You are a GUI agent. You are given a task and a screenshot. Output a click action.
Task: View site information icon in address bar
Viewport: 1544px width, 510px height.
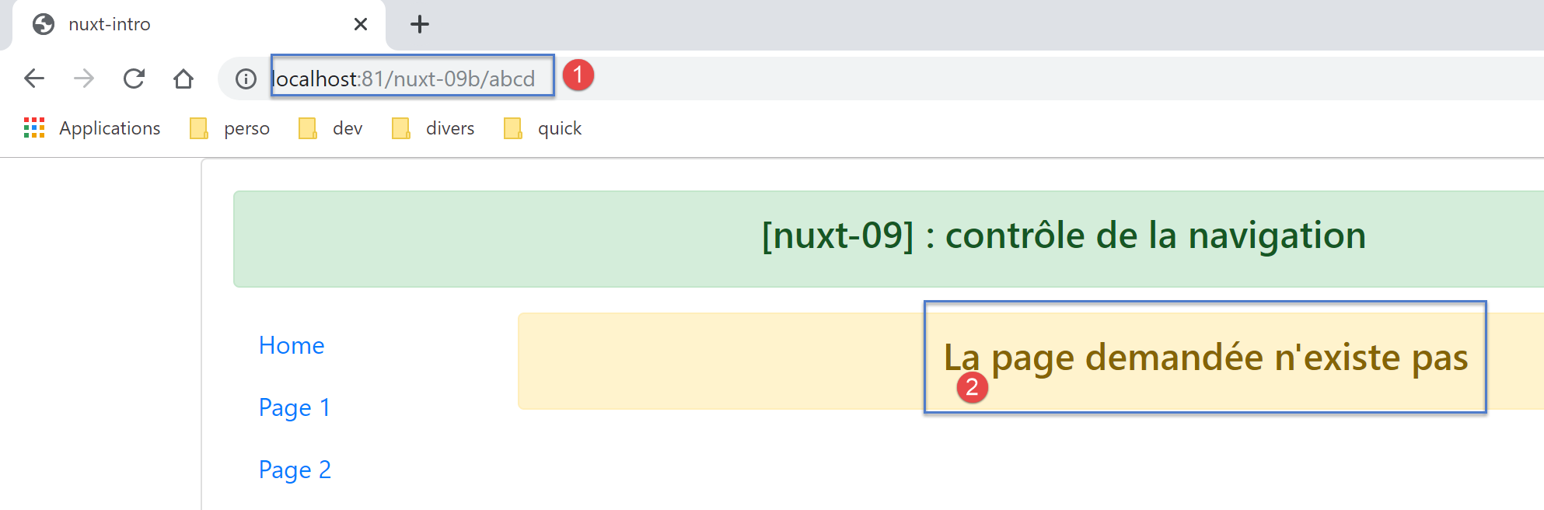point(246,79)
